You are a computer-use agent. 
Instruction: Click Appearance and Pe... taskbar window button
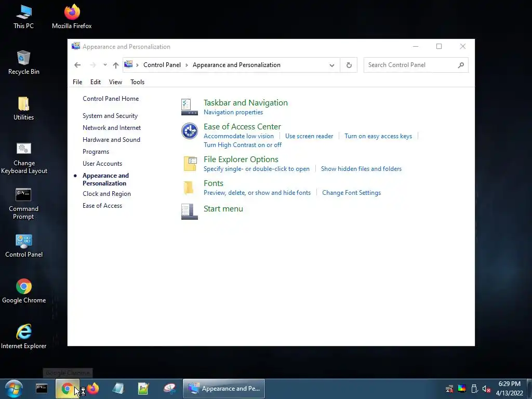click(224, 389)
